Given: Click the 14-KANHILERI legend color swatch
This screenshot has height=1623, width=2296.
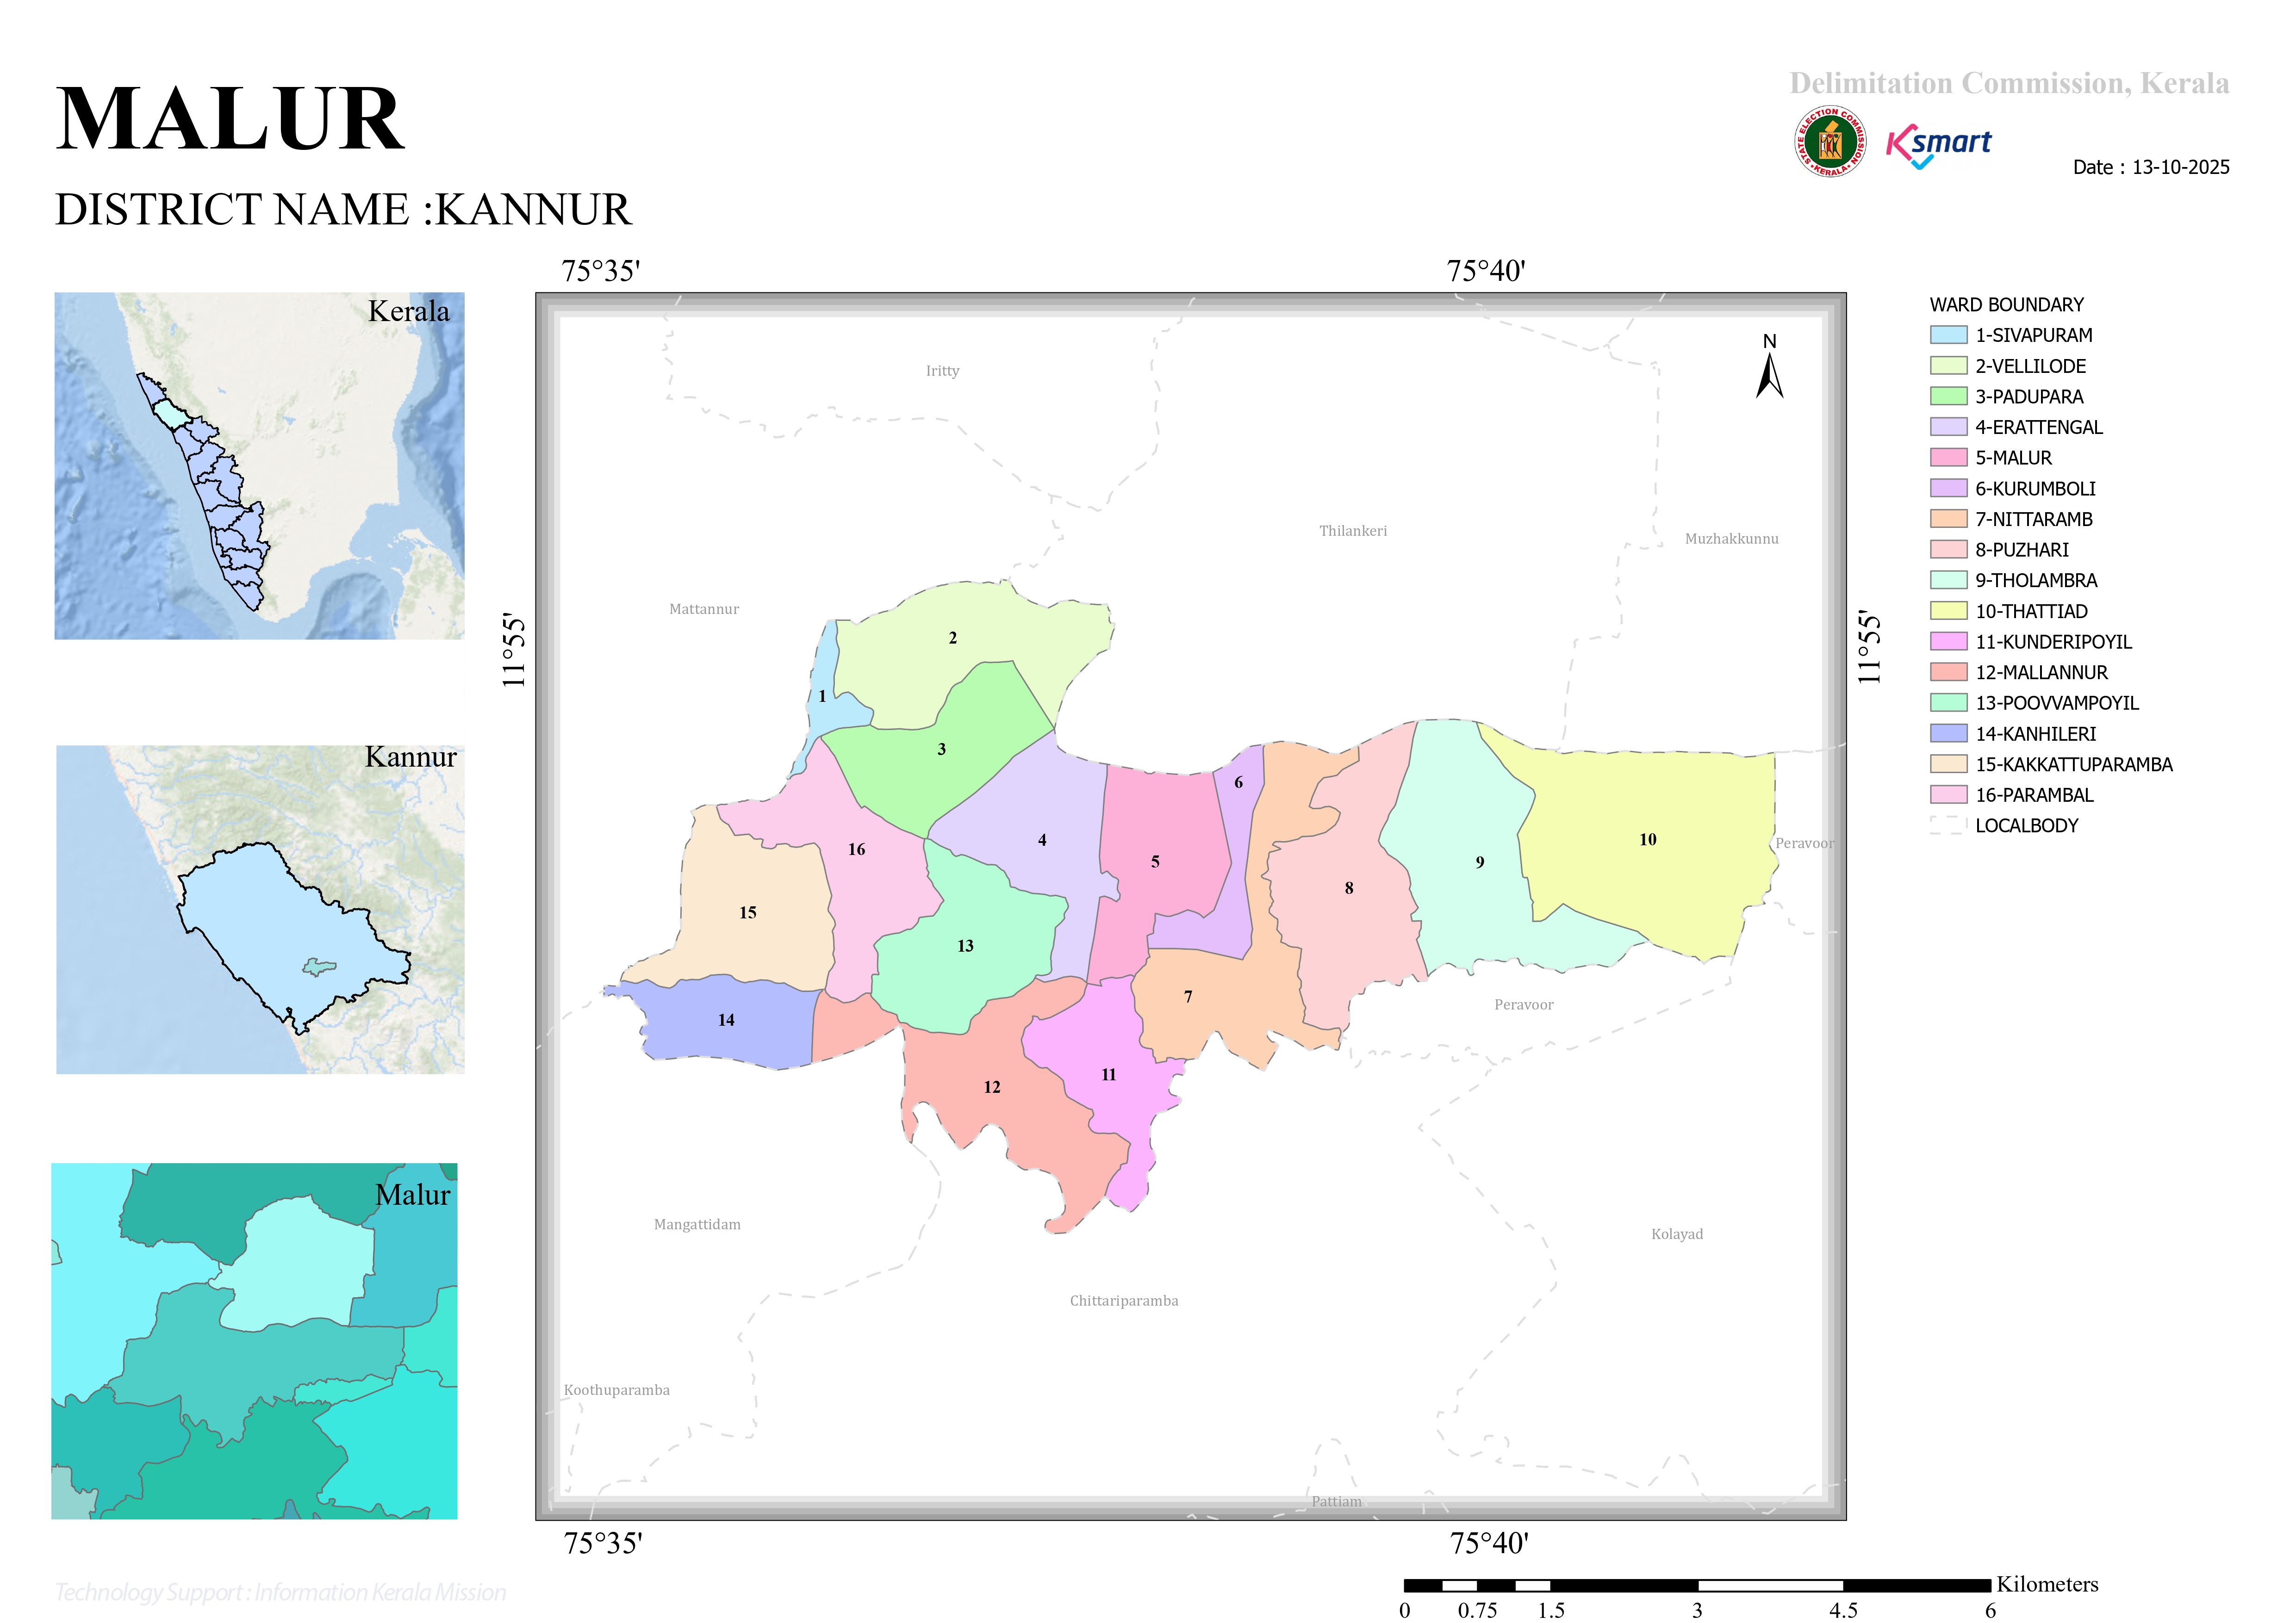Looking at the screenshot, I should pos(1948,734).
